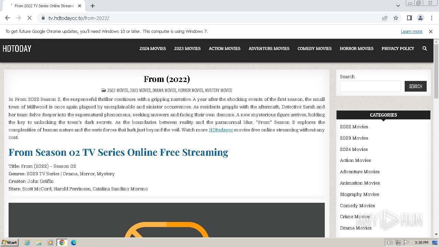
Task: Open the Privacy Policy menu item
Action: click(x=398, y=48)
